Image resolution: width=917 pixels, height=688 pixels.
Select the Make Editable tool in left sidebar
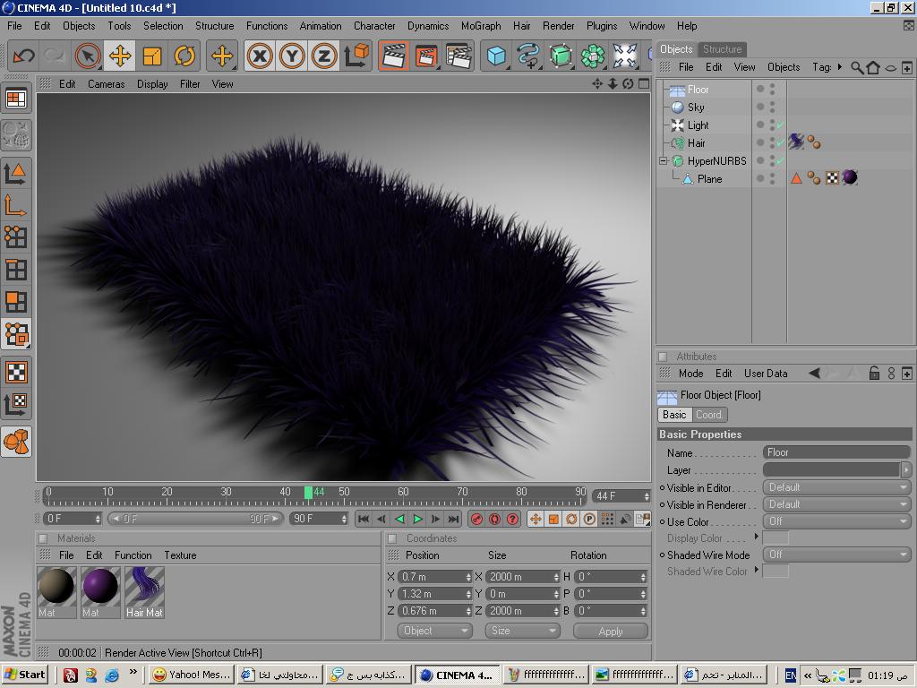pyautogui.click(x=16, y=134)
